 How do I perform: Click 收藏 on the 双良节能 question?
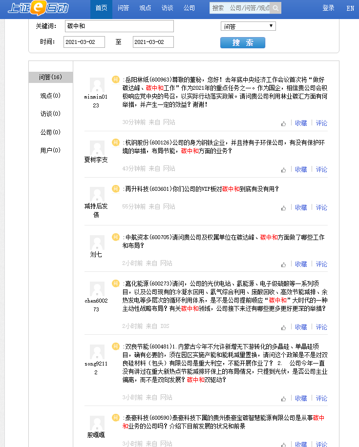click(x=301, y=399)
